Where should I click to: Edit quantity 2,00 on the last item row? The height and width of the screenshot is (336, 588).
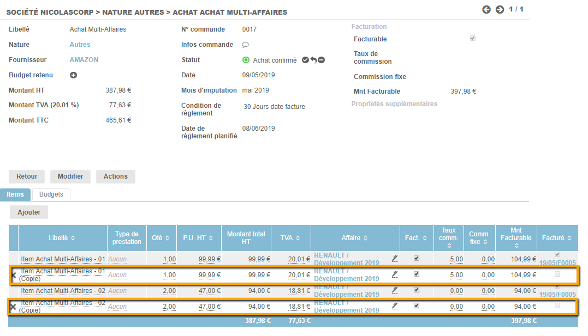coord(169,307)
